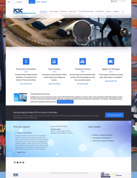Click the PCSC logo in footer
Screen dimensions: 137x178
(x=16, y=175)
